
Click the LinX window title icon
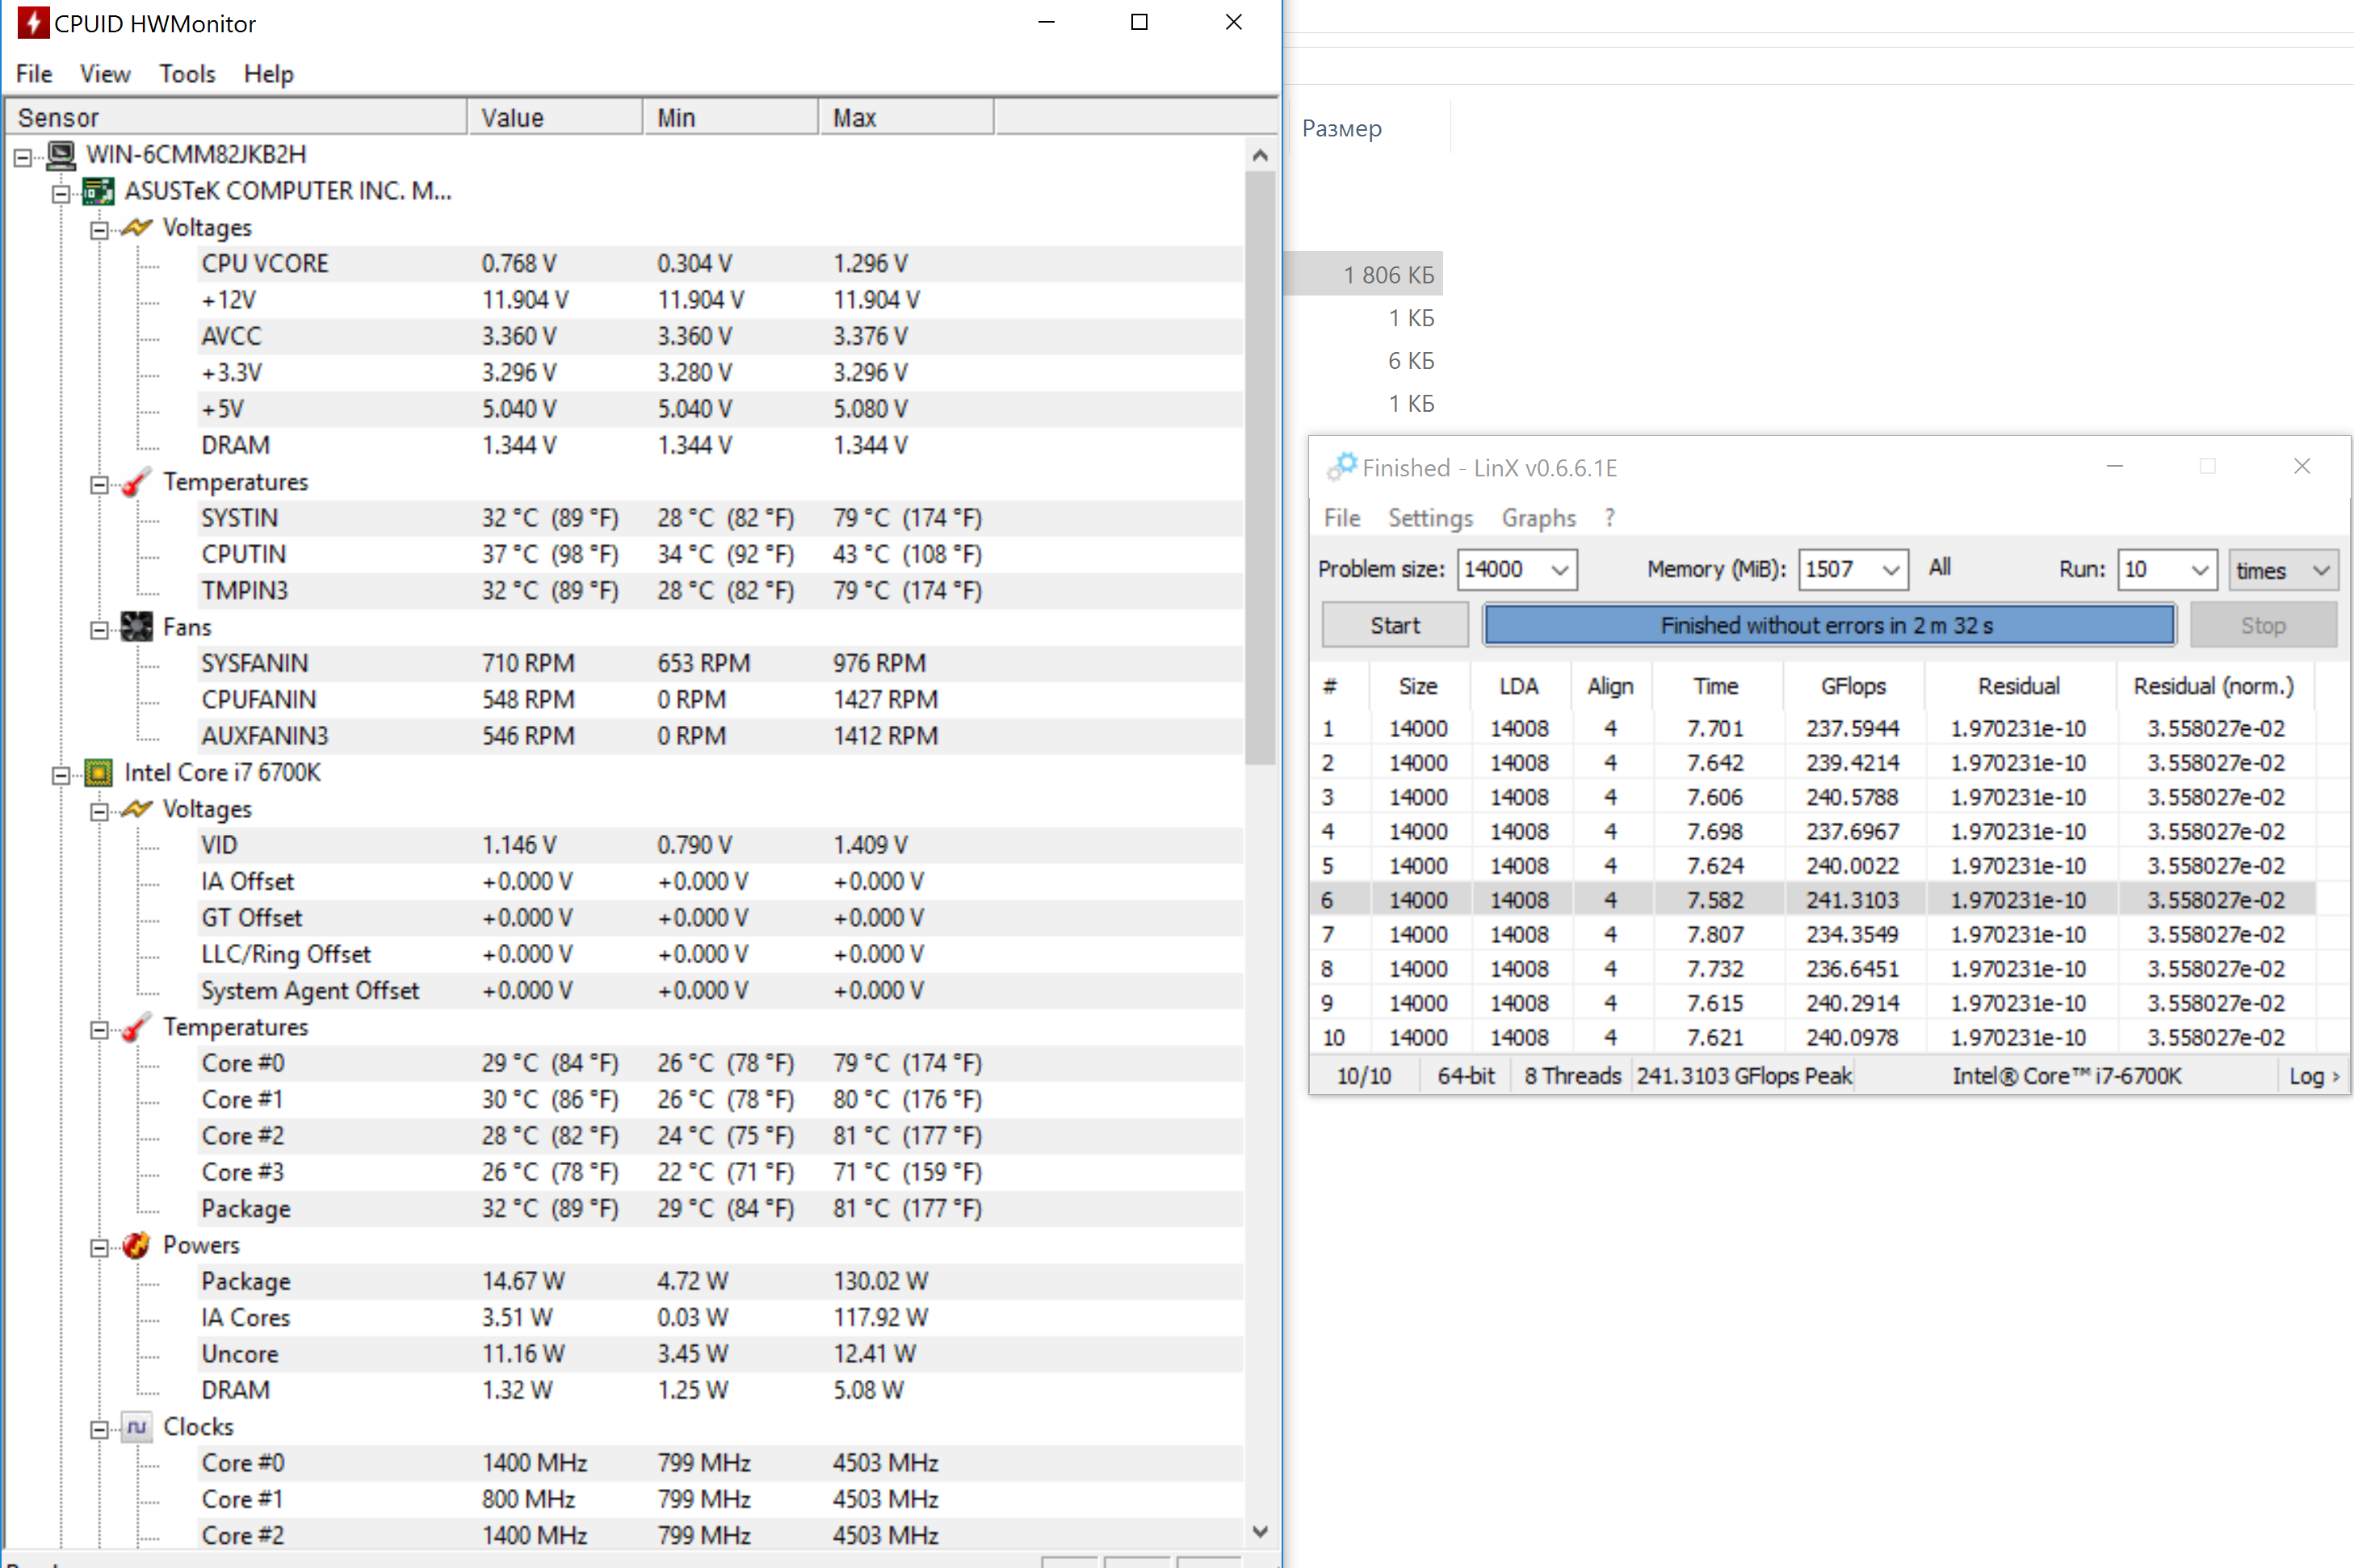pos(1341,467)
